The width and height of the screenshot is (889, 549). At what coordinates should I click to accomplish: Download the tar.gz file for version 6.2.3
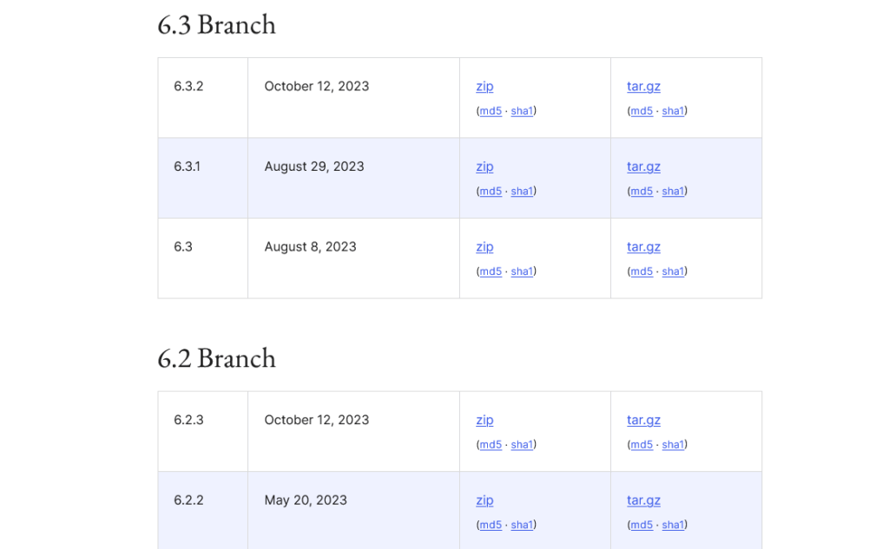click(x=643, y=420)
